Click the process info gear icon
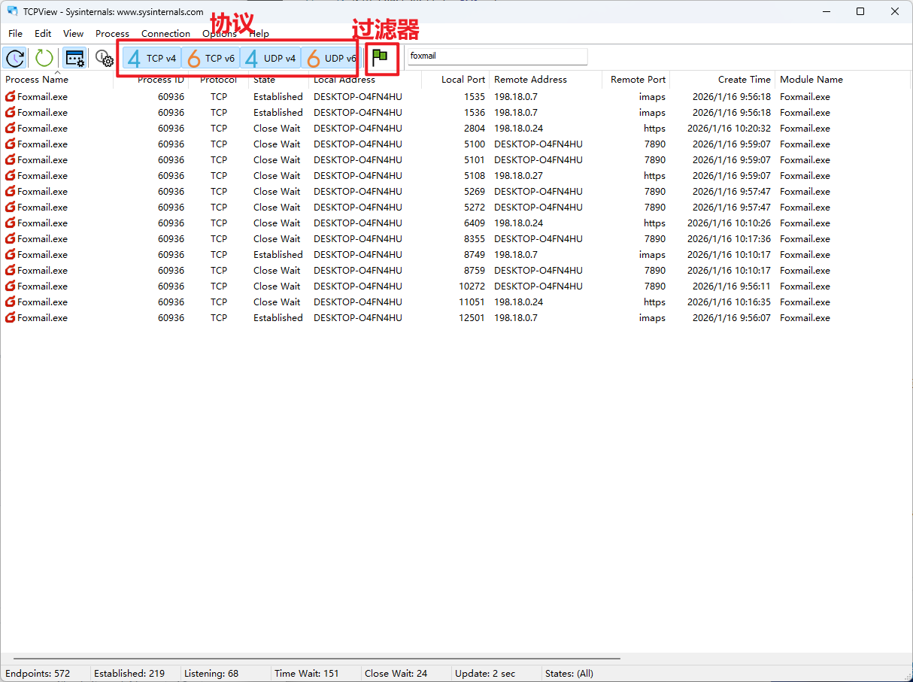This screenshot has height=682, width=913. point(104,58)
